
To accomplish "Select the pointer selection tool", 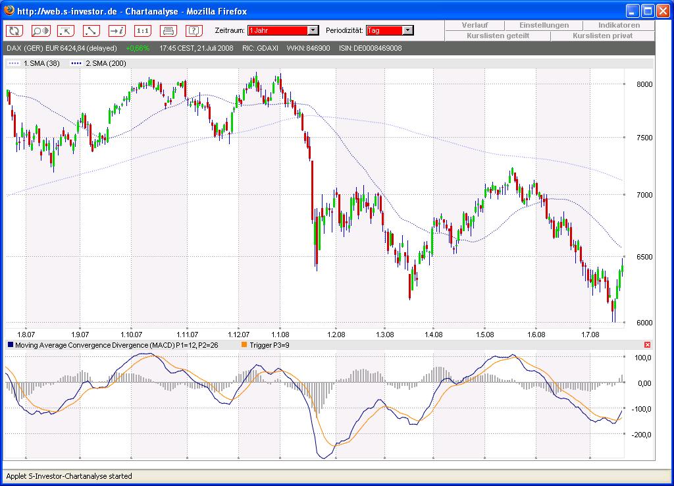I will click(66, 30).
